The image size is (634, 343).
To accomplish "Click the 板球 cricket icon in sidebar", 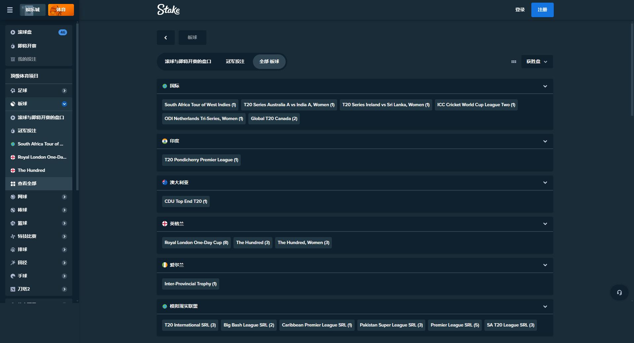I will point(13,104).
